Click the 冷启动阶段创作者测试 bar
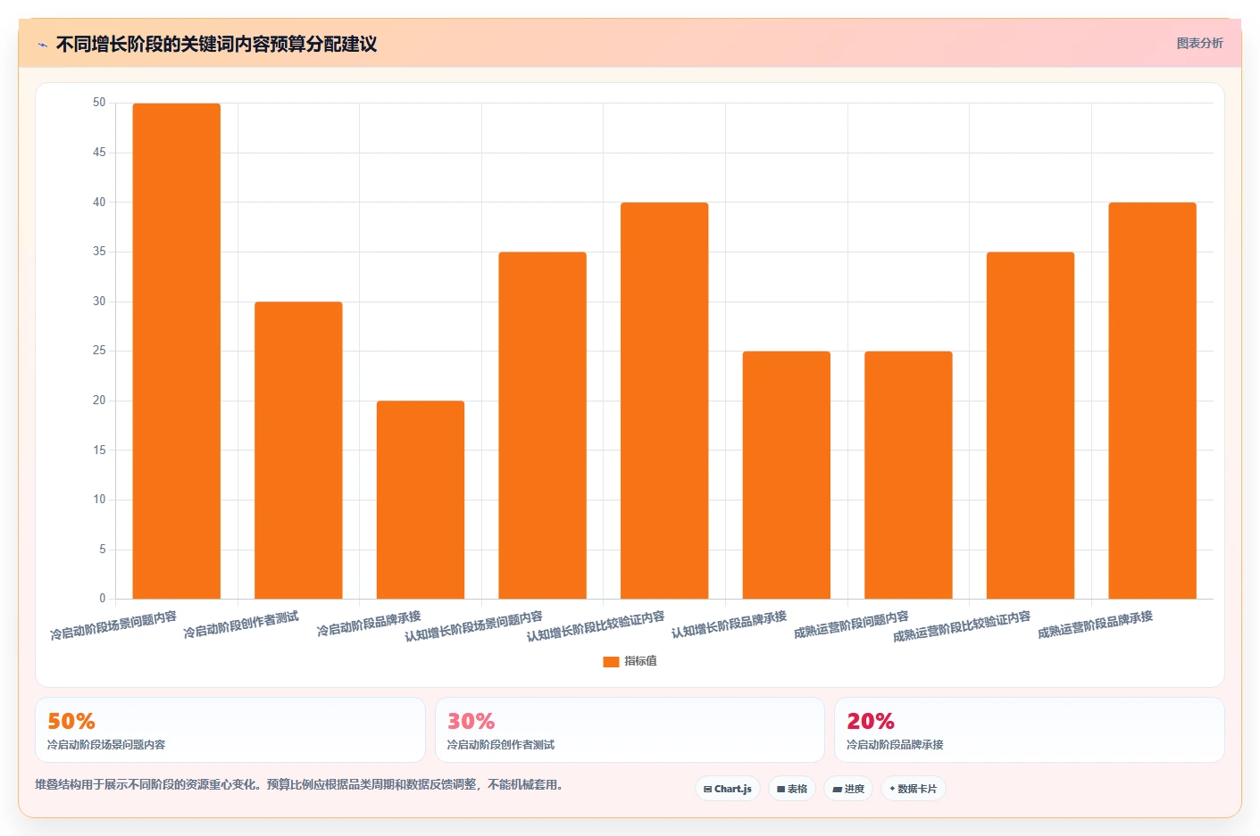This screenshot has height=836, width=1260. [298, 451]
